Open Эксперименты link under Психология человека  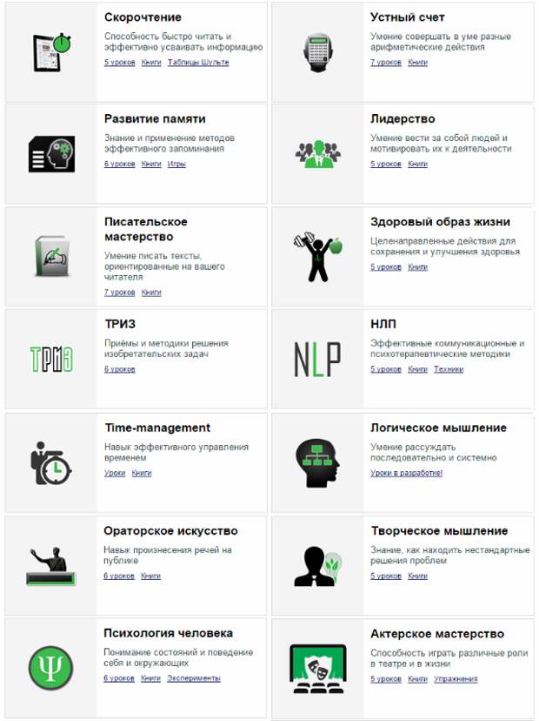click(x=194, y=678)
